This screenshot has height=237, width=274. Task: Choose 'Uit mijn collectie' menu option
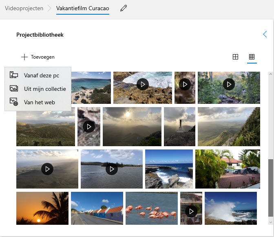coord(45,89)
